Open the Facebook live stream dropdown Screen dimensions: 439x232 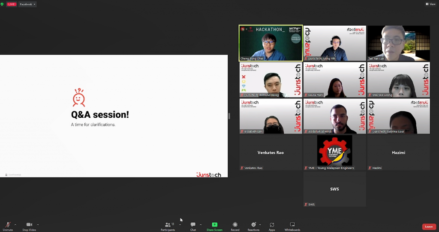(27, 4)
